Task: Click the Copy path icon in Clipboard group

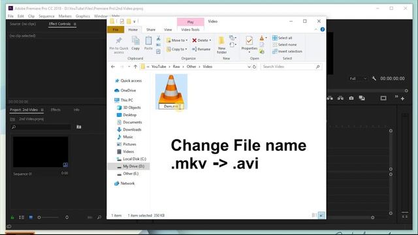Action: (158, 45)
